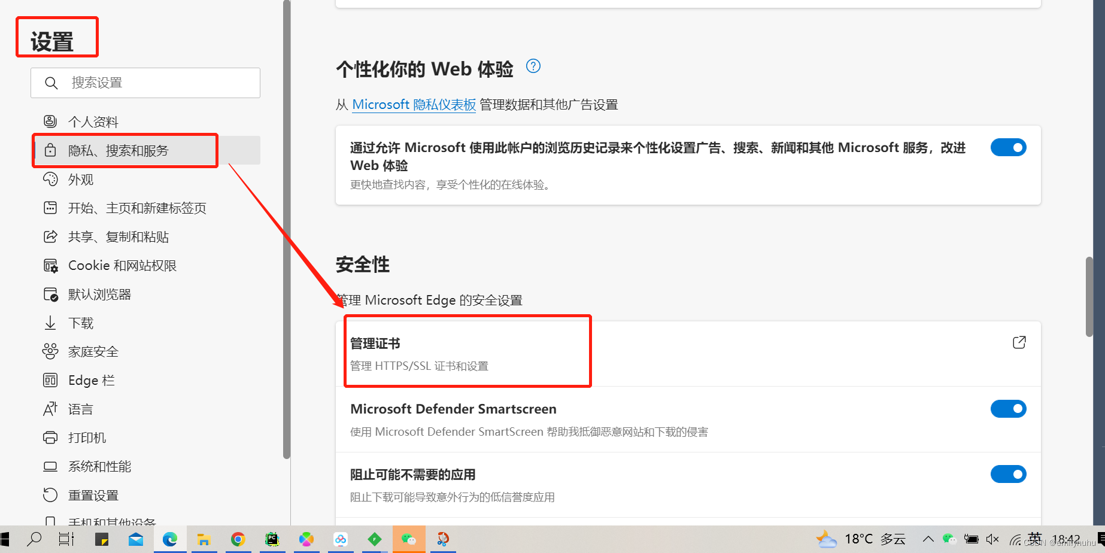Open 外观 settings
This screenshot has height=553, width=1105.
pyautogui.click(x=80, y=180)
